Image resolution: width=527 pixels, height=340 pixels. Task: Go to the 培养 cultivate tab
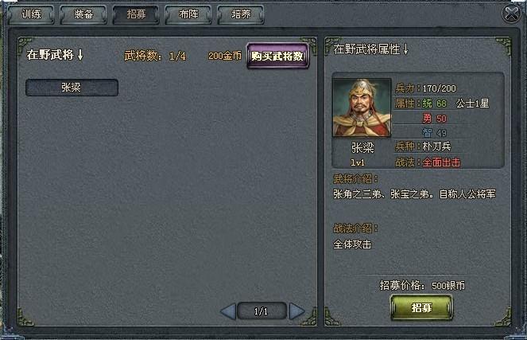241,14
